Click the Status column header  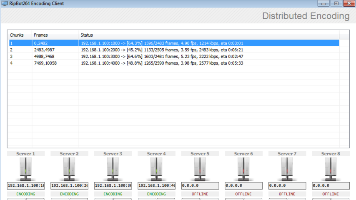[x=209, y=35]
